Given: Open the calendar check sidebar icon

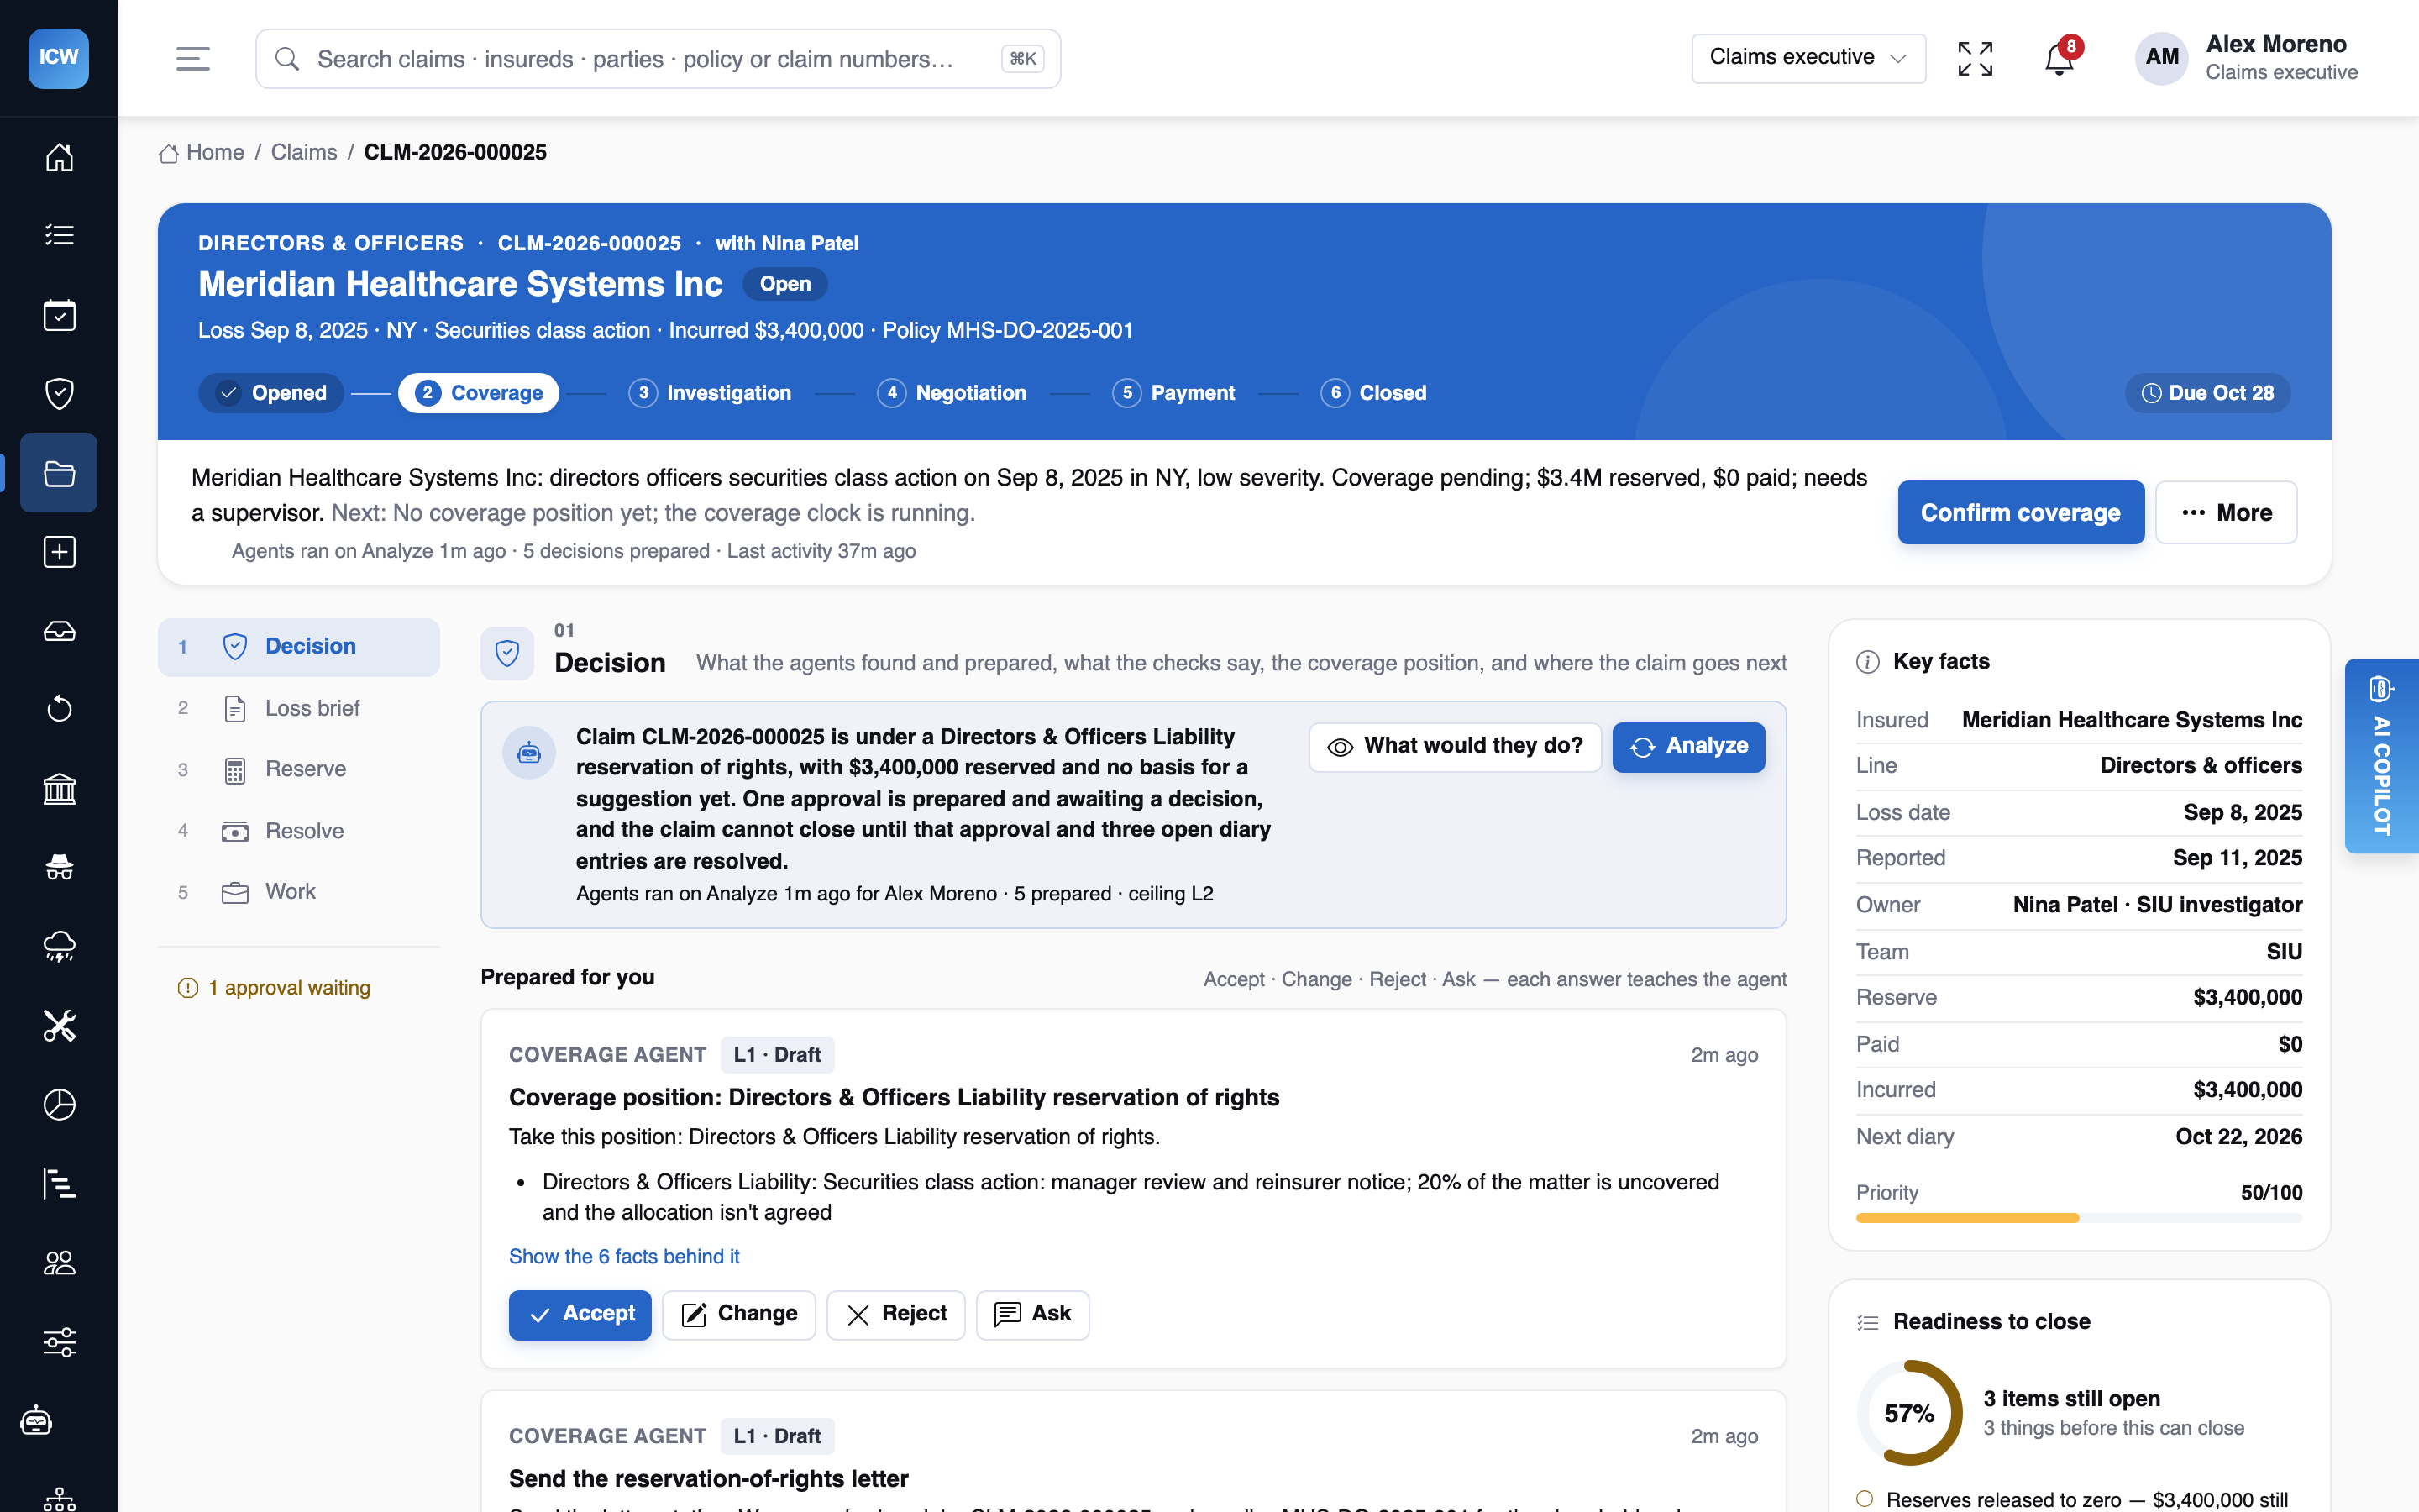Looking at the screenshot, I should pyautogui.click(x=59, y=315).
